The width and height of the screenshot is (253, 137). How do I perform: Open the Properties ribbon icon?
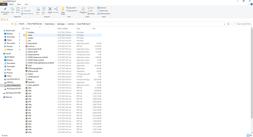coord(83,9)
